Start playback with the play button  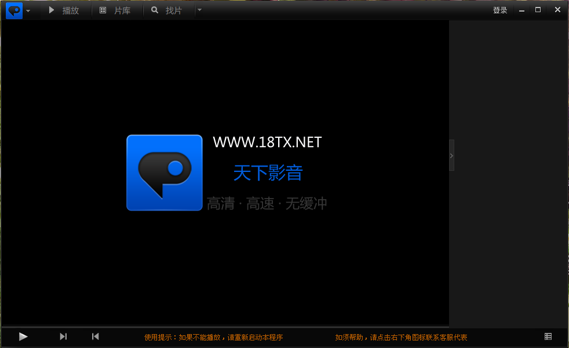coord(23,337)
